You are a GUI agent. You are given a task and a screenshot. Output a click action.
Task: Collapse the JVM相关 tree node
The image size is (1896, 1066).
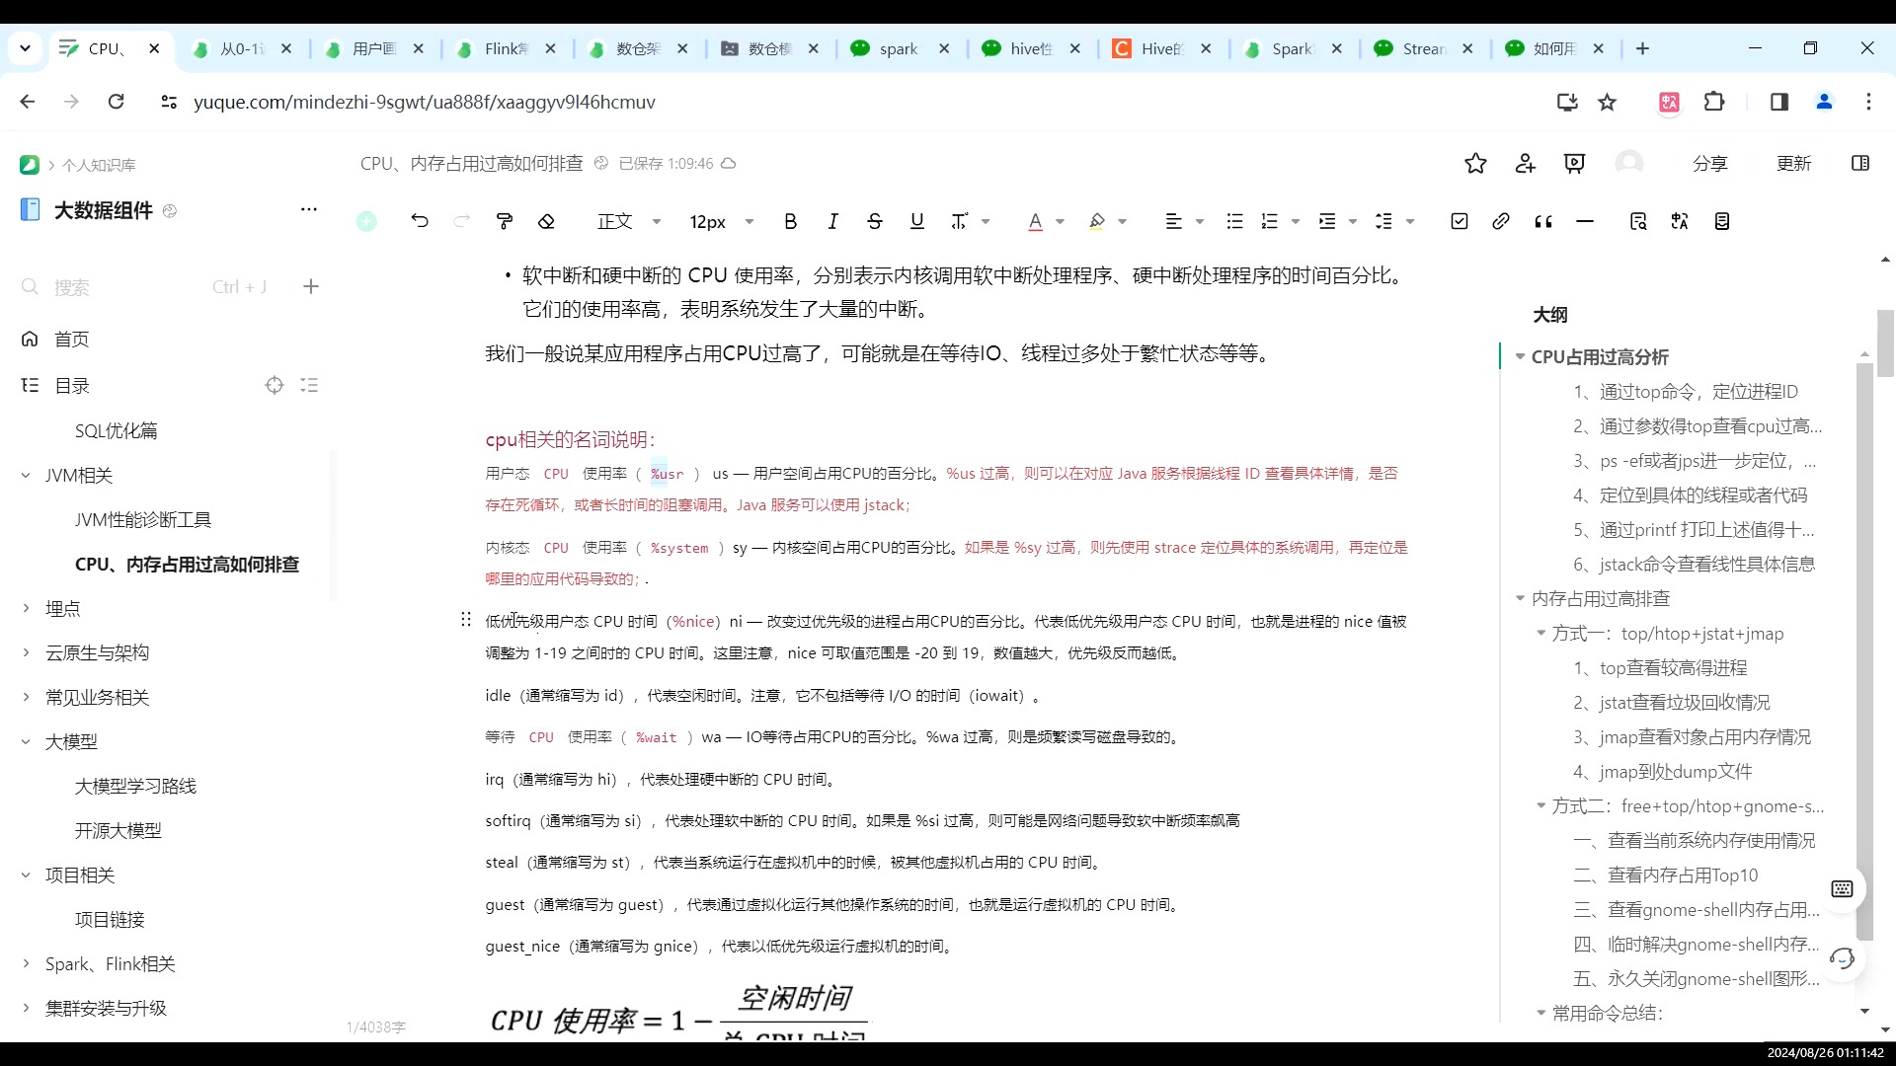(x=26, y=475)
